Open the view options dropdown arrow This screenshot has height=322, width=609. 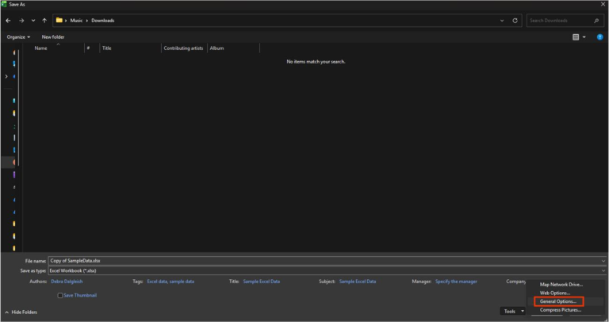pyautogui.click(x=584, y=37)
